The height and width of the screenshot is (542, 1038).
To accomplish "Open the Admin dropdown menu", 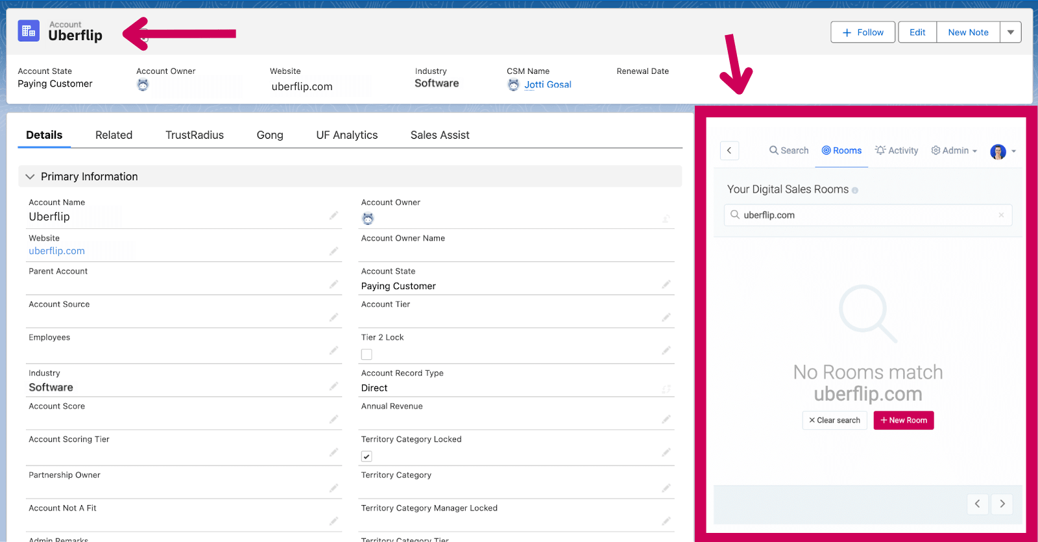I will (x=954, y=150).
